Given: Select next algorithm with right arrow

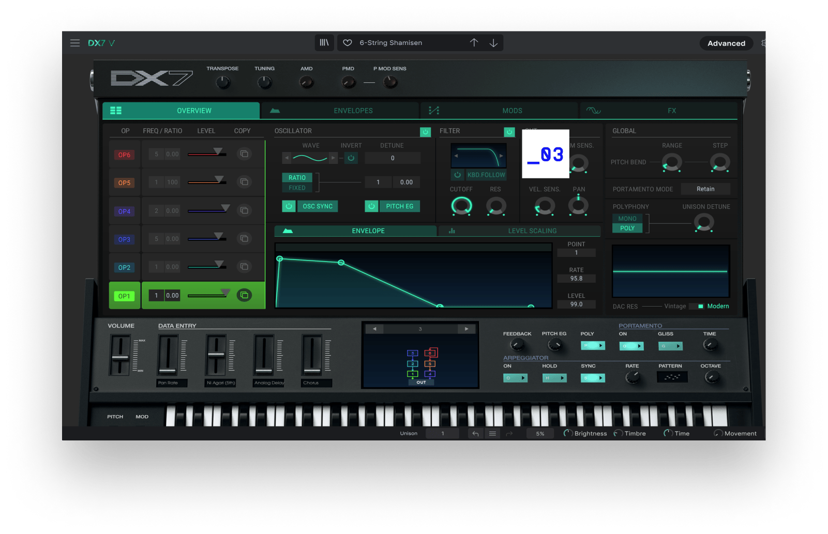Looking at the screenshot, I should [466, 329].
